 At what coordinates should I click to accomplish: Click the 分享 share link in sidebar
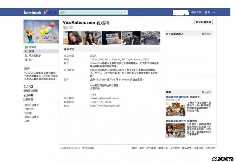[27, 121]
